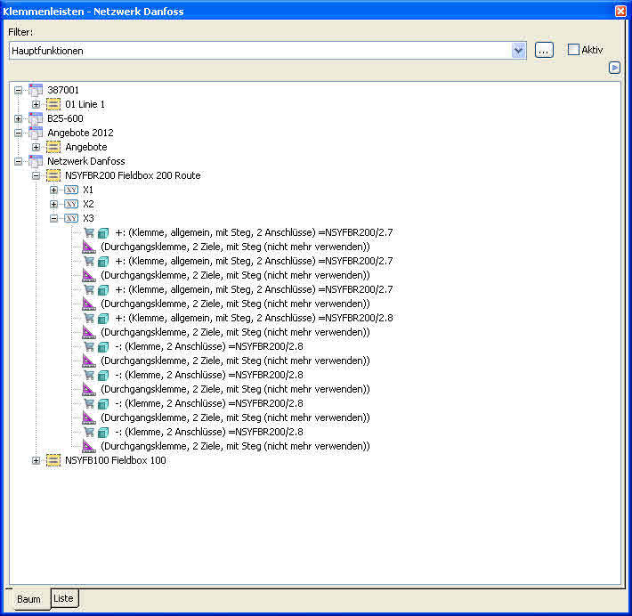Select the NSYFB100 Fieldbox 100 label
632x616 pixels.
(x=116, y=460)
